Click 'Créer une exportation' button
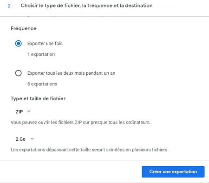This screenshot has width=209, height=183. coord(173,172)
